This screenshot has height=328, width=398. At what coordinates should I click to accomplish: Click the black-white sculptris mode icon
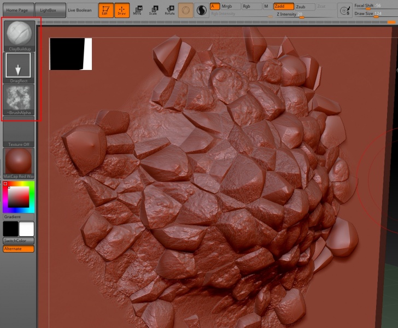[202, 10]
